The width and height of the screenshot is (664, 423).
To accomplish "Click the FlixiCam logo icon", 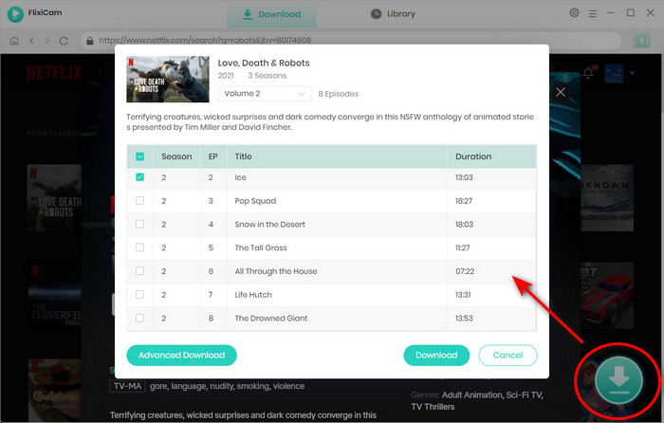I will click(x=15, y=14).
